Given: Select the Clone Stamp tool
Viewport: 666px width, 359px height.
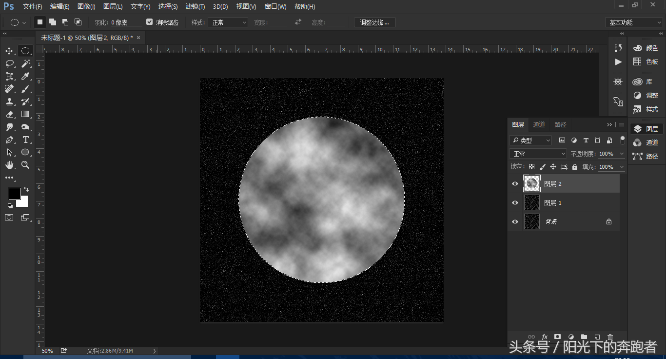Looking at the screenshot, I should [x=9, y=102].
